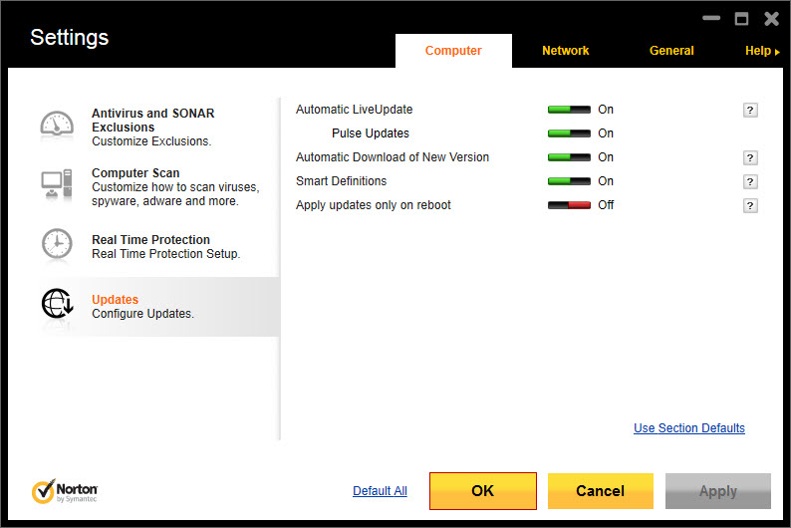Click the Pulse Updates label

pyautogui.click(x=371, y=133)
